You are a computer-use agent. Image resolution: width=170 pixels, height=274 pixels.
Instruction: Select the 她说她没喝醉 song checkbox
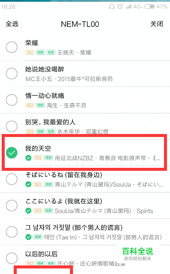coord(12,74)
